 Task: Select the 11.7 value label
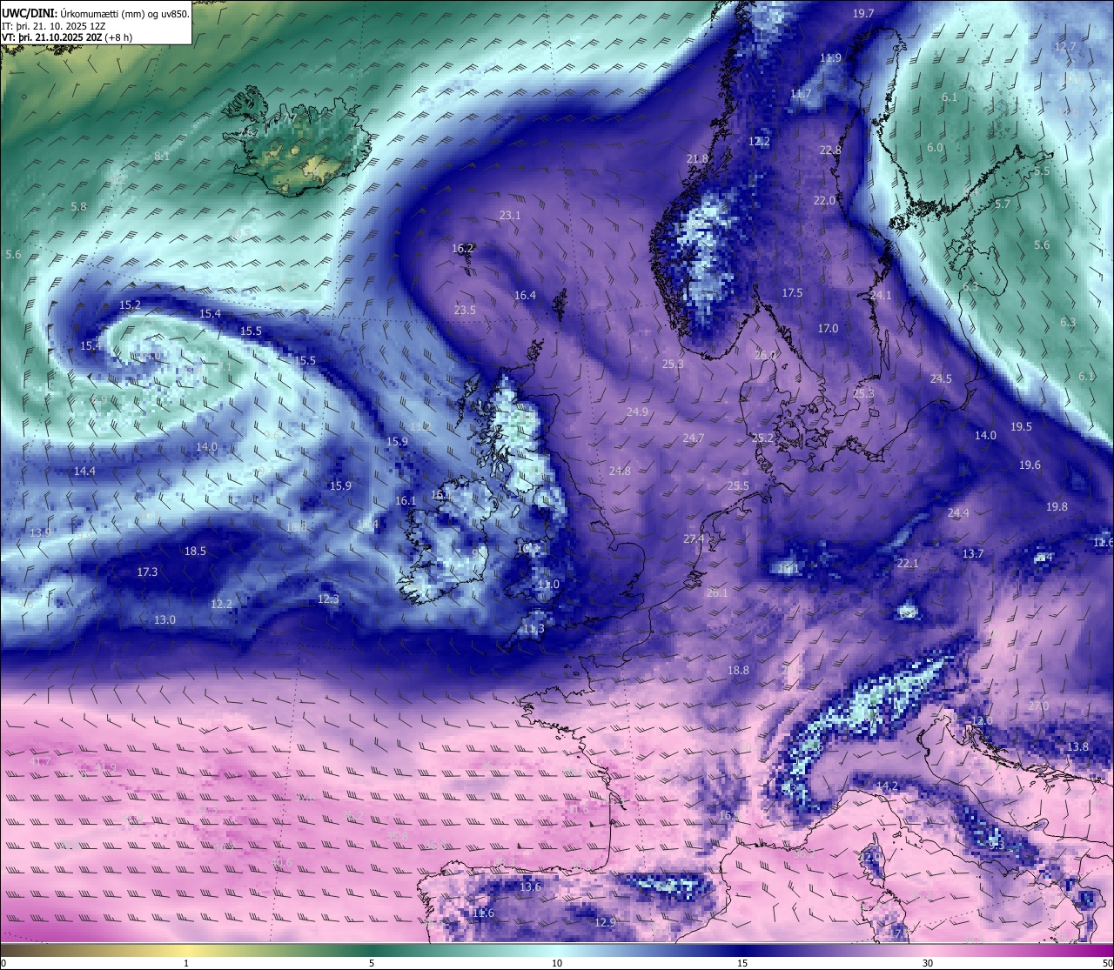801,93
